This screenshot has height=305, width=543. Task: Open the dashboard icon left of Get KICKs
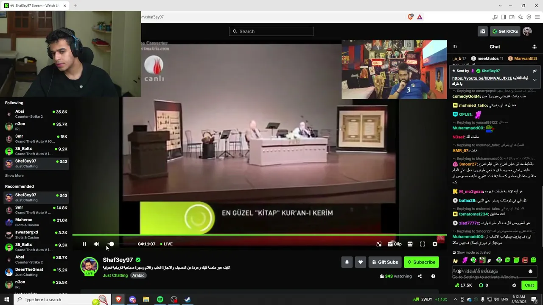tap(482, 31)
